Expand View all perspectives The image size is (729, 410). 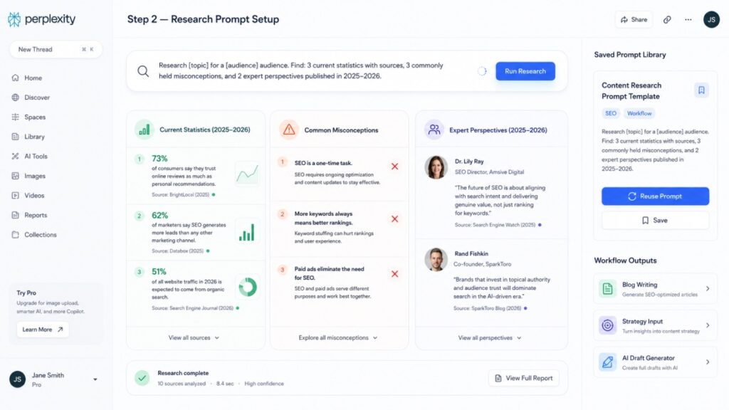coord(490,338)
